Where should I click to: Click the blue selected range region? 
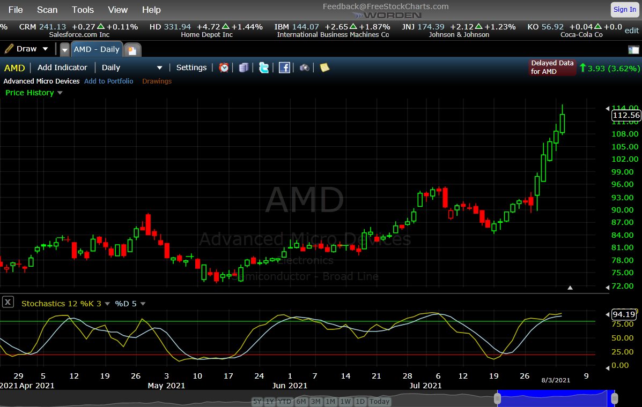pos(556,398)
